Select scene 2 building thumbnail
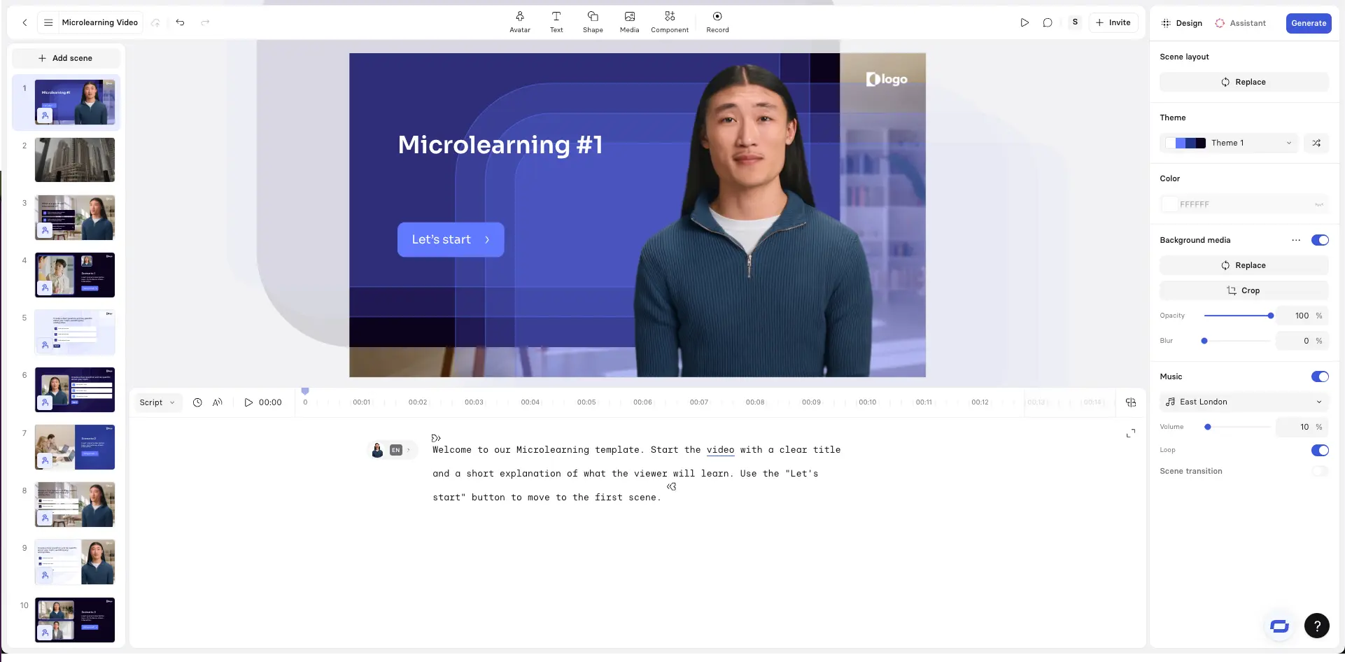This screenshot has width=1345, height=662. coord(75,160)
